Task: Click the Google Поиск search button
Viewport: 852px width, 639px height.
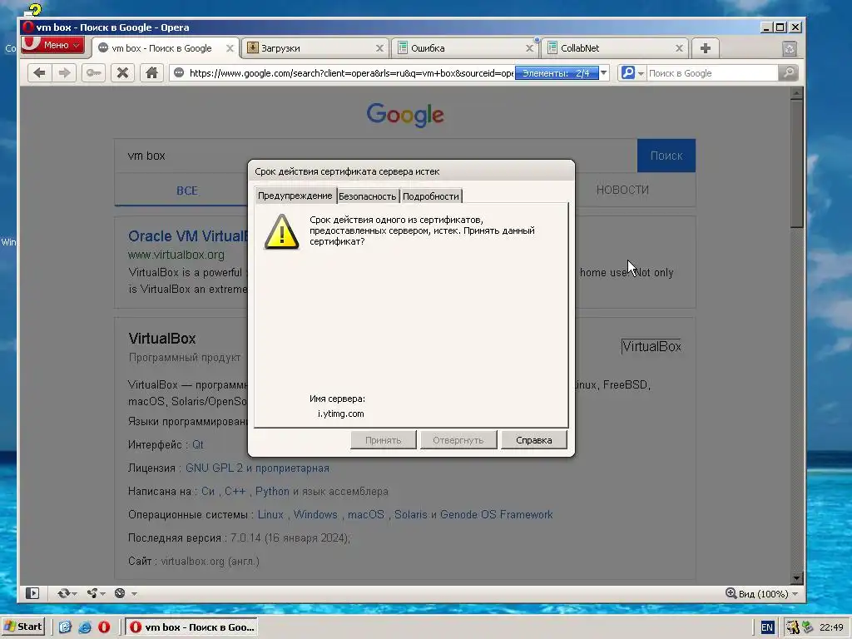Action: [x=666, y=156]
